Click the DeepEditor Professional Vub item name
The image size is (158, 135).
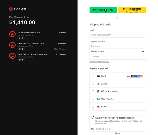[x=33, y=54]
